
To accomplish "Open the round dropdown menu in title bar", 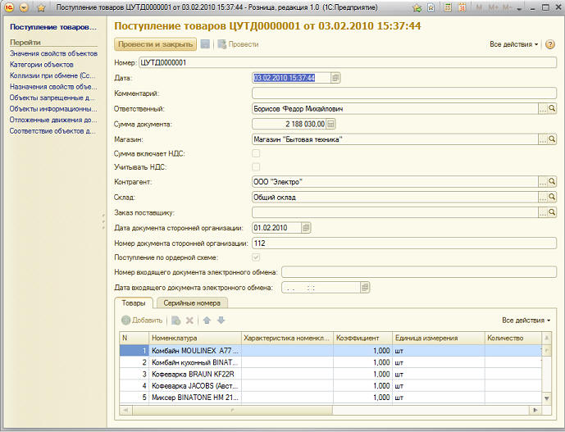I will pyautogui.click(x=24, y=7).
